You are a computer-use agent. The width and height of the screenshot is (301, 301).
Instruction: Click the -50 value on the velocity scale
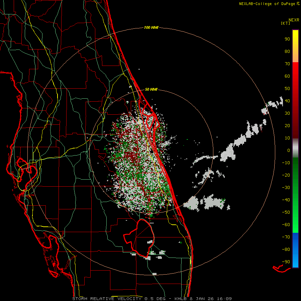pyautogui.click(x=286, y=212)
